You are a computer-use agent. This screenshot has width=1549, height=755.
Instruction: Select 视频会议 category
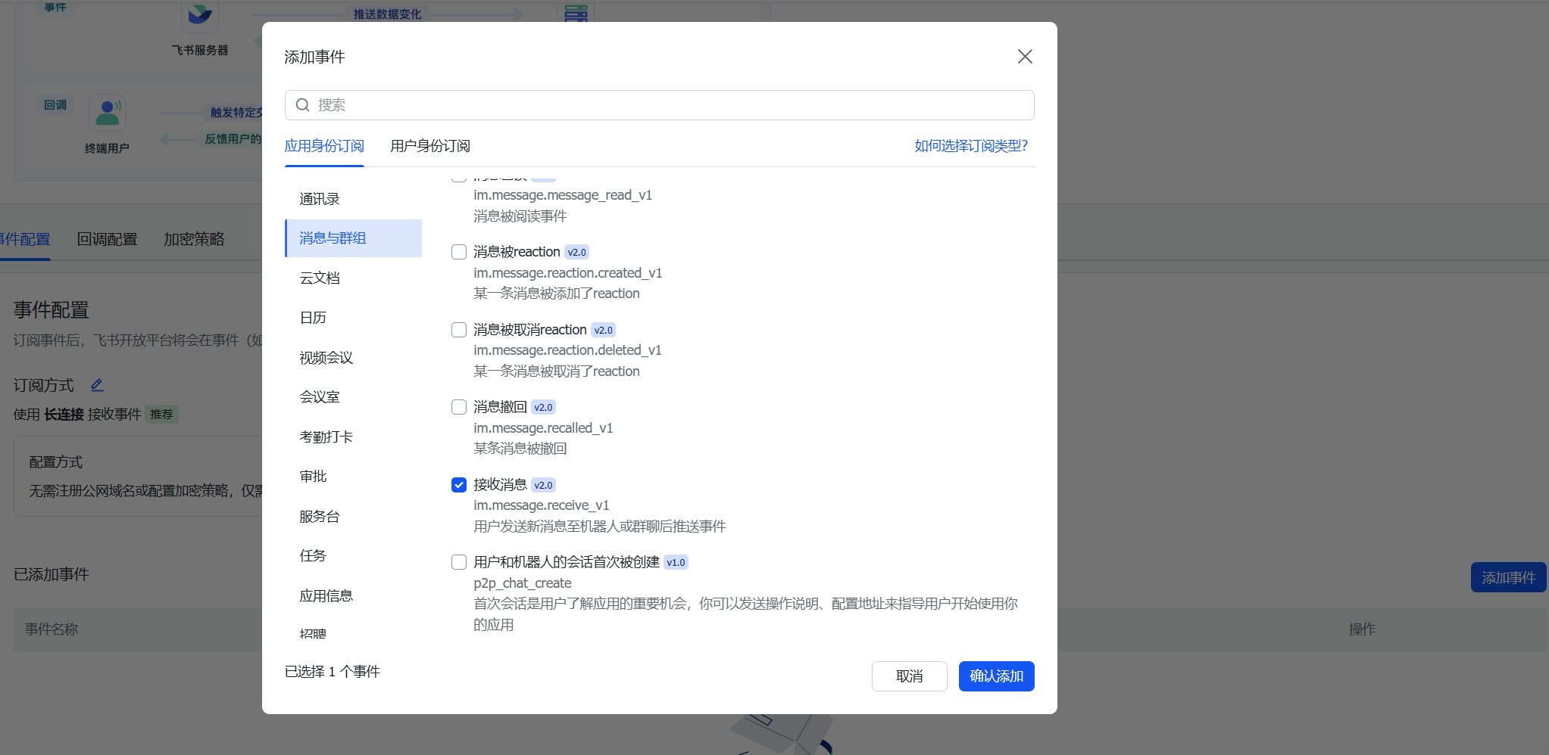tap(326, 358)
